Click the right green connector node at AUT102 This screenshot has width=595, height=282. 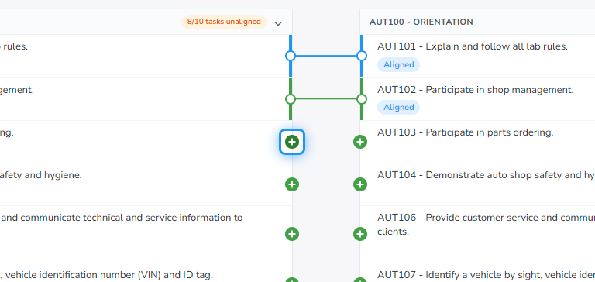pyautogui.click(x=362, y=99)
